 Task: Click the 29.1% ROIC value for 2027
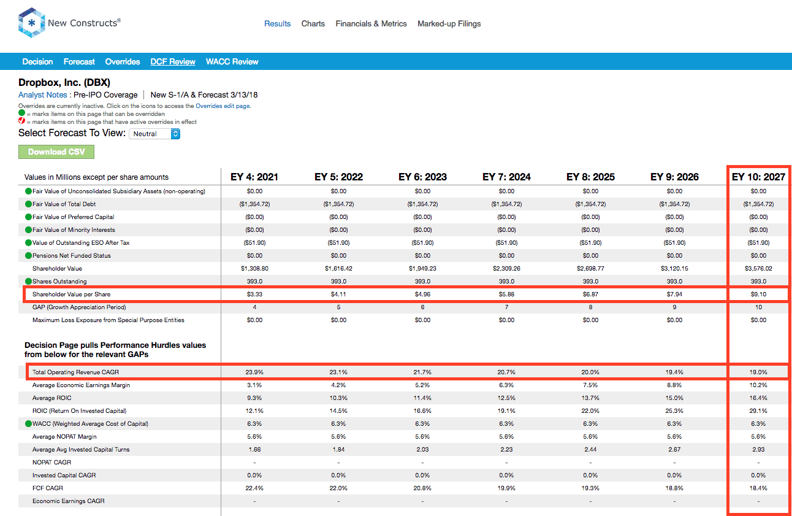(x=758, y=411)
